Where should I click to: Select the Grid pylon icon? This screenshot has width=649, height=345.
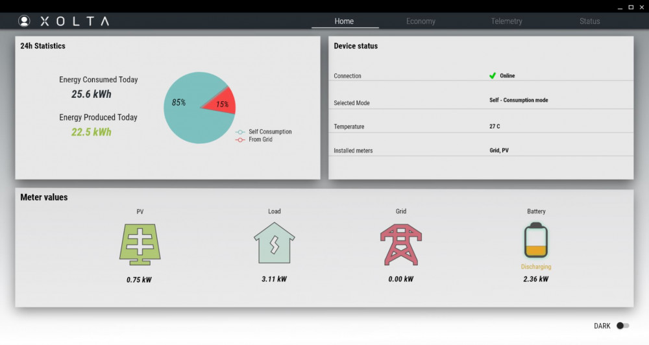point(400,244)
